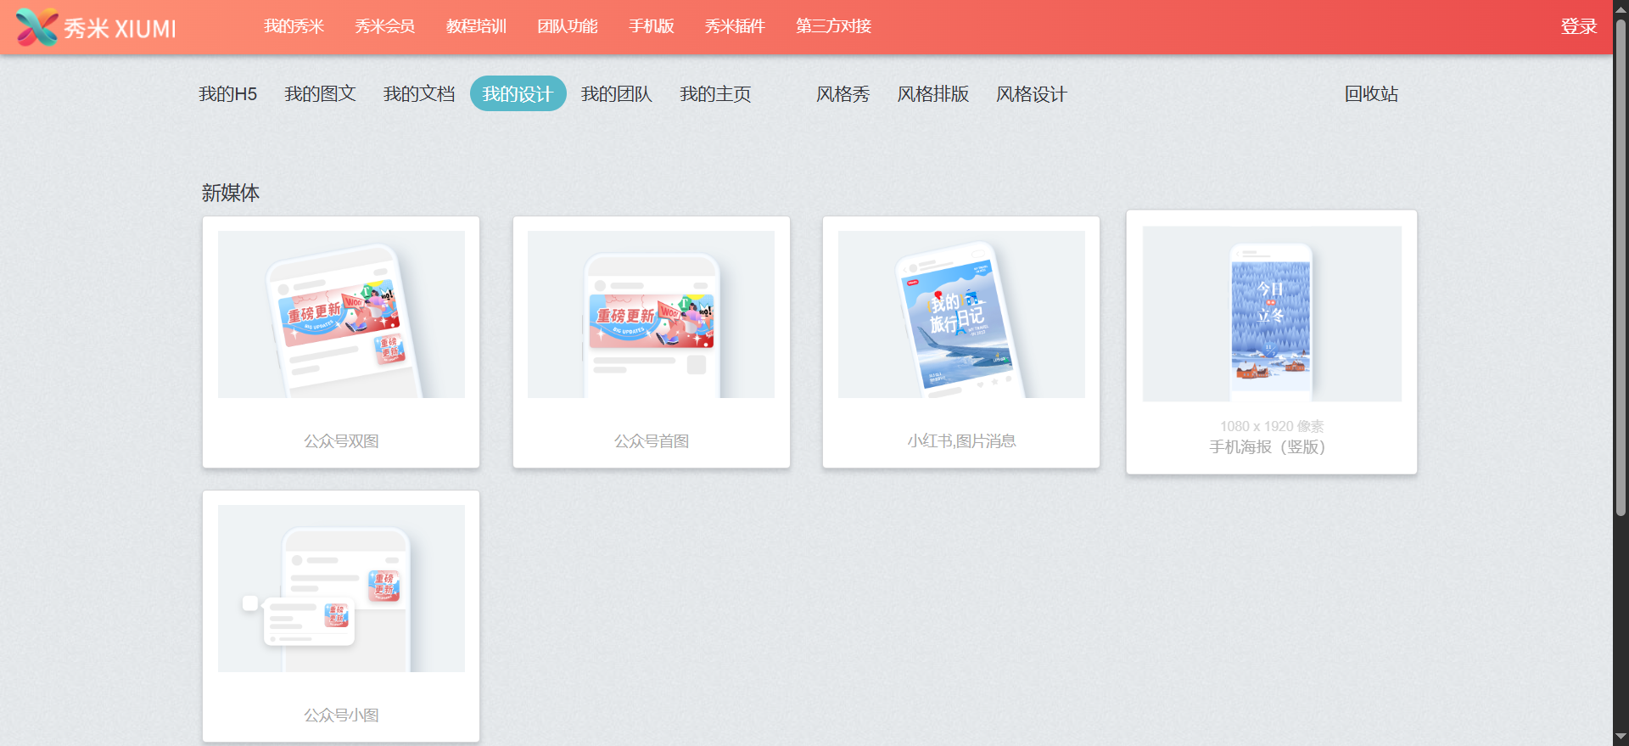Click the Xiumi logo icon
The width and height of the screenshot is (1629, 746).
pyautogui.click(x=36, y=27)
